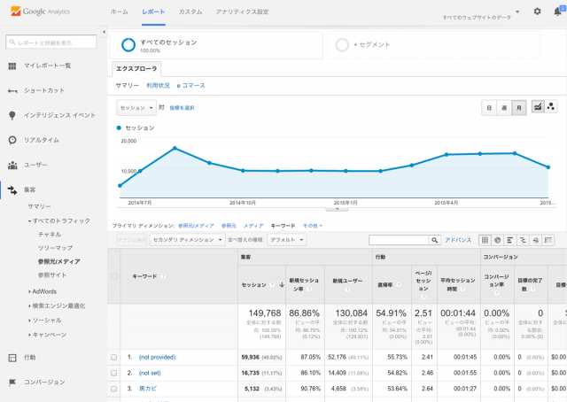Switch to the 利用状況 view

tap(158, 86)
